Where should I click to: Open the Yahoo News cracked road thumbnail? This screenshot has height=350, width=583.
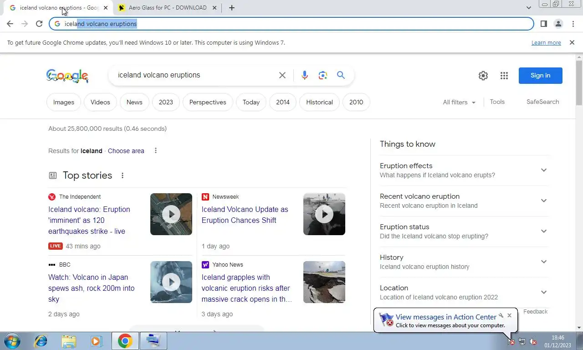coord(324,282)
